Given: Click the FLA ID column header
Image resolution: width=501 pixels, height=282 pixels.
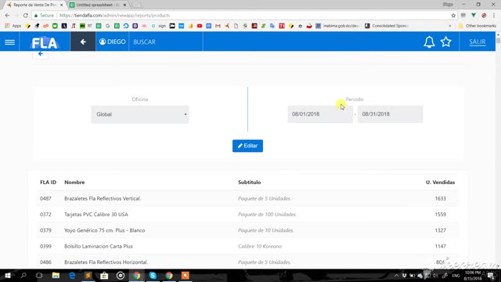Looking at the screenshot, I should point(48,183).
